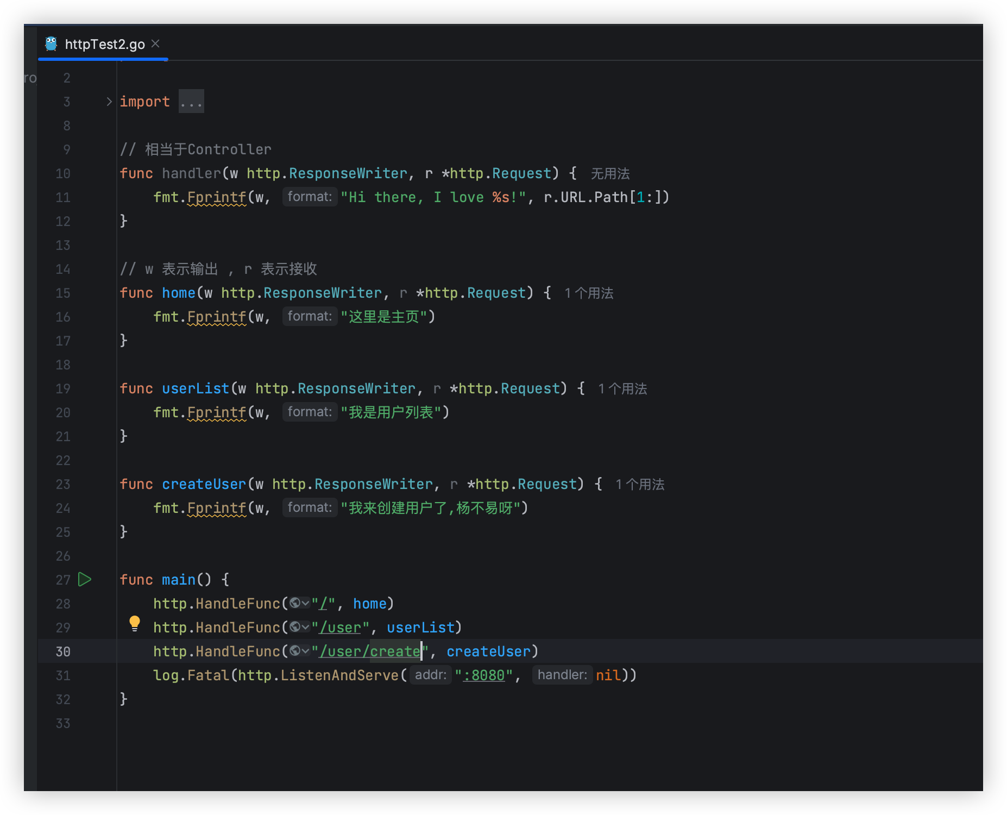The image size is (1007, 815).
Task: Run main using the green gutter arrow
Action: pyautogui.click(x=85, y=580)
